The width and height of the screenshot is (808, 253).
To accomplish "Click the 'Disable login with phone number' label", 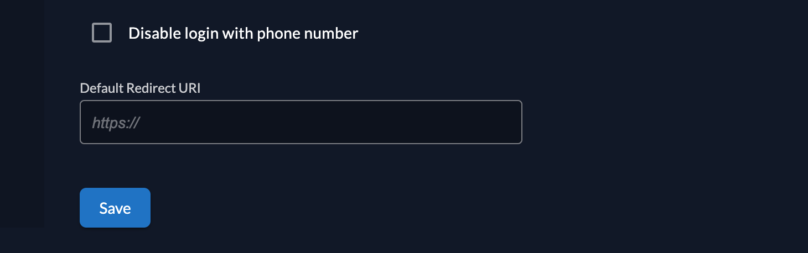I will click(x=243, y=33).
